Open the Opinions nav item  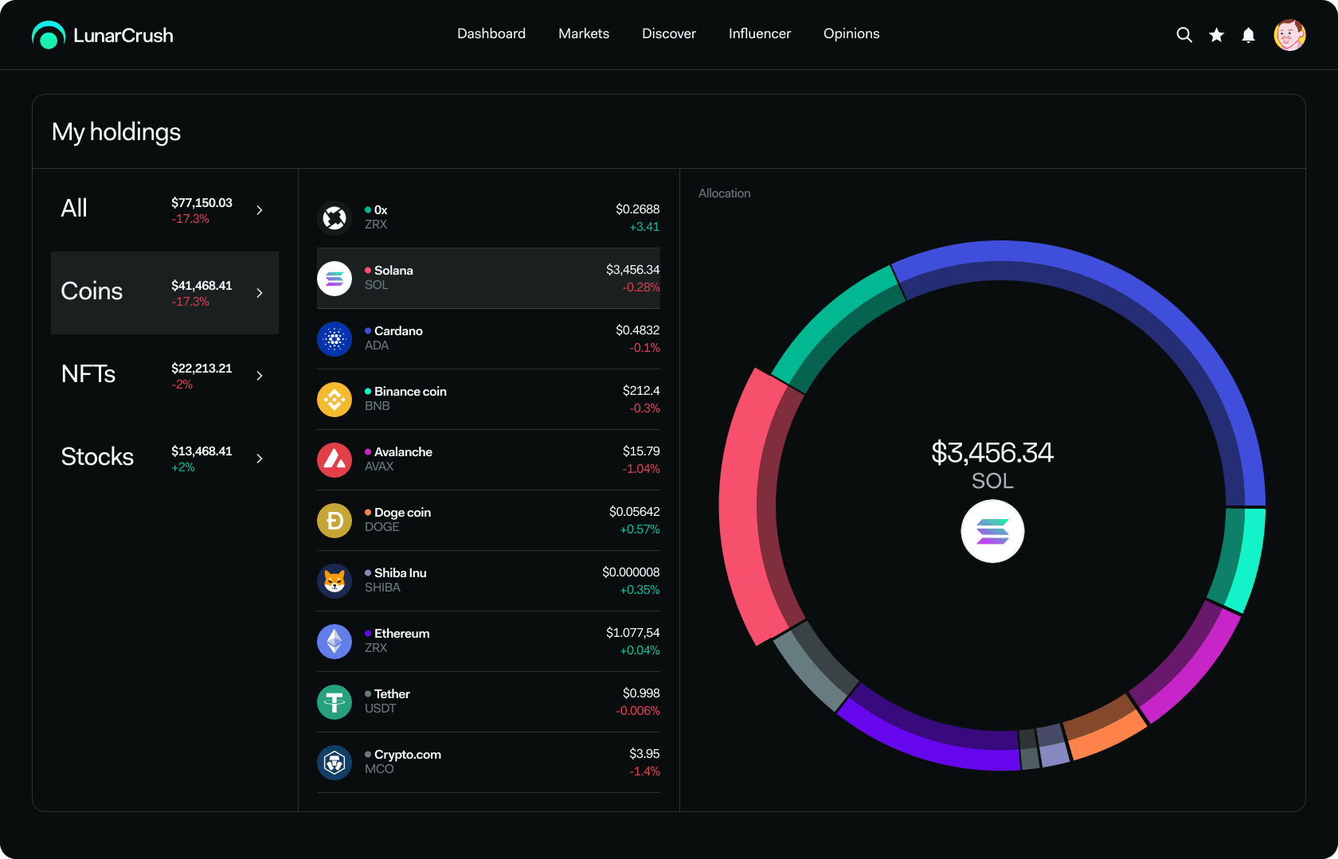tap(851, 33)
